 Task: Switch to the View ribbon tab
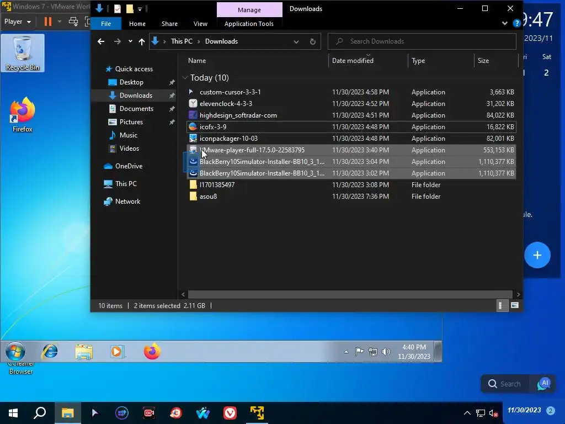(200, 24)
